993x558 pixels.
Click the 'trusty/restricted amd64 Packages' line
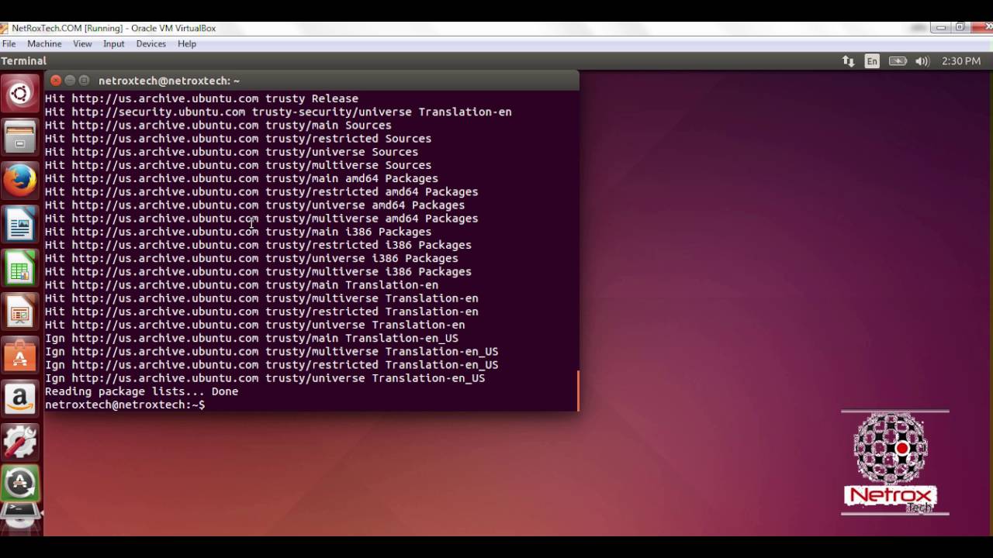click(x=261, y=191)
